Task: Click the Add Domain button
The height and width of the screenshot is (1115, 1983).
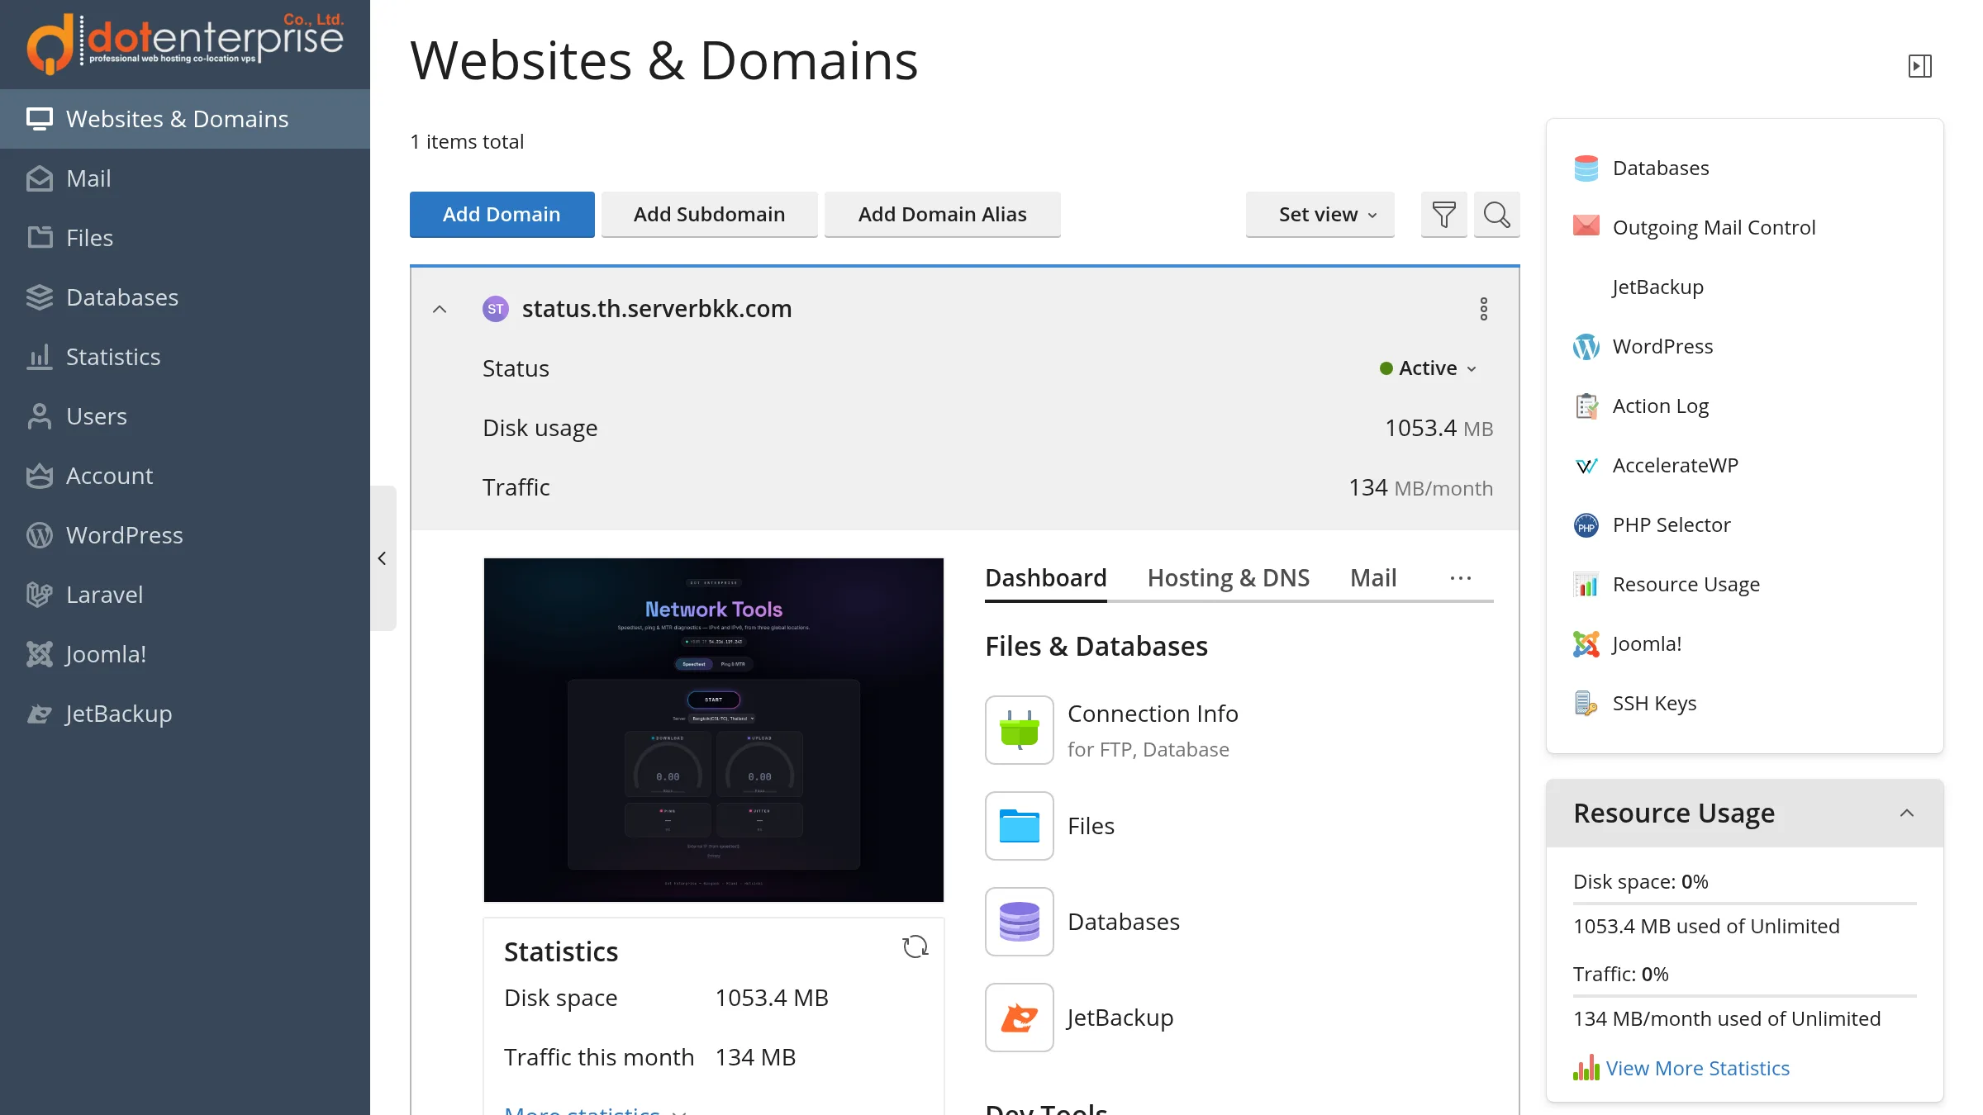Action: click(x=502, y=215)
